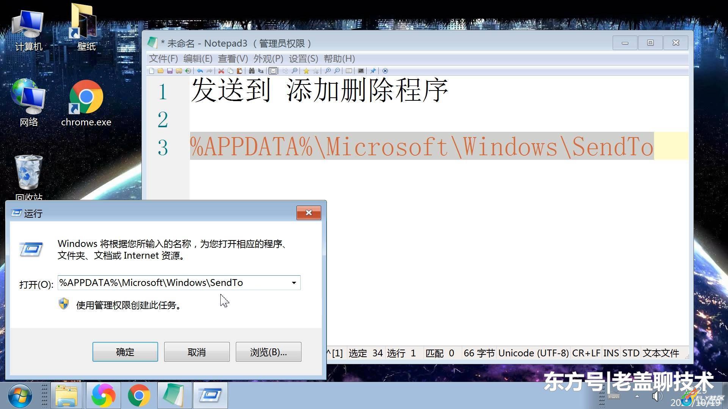The image size is (728, 409).
Task: Minimize the Notepad3 window
Action: pos(625,43)
